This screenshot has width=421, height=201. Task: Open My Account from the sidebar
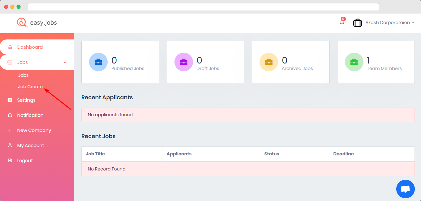click(x=31, y=146)
